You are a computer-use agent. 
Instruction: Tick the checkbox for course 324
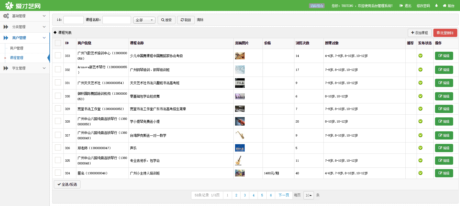58,173
